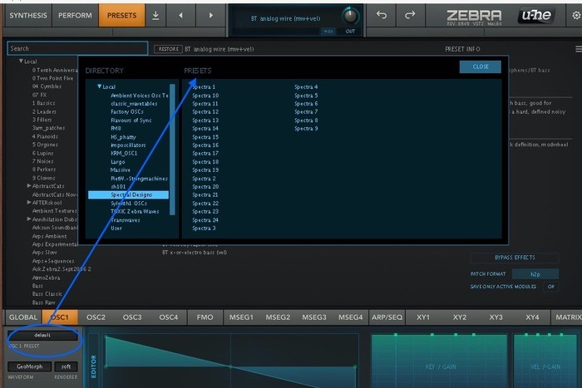Open the soft renderer dropdown

tap(66, 366)
